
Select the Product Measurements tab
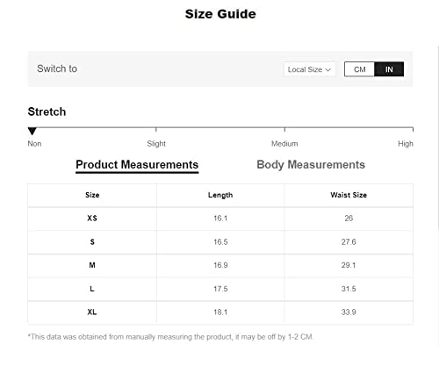137,165
